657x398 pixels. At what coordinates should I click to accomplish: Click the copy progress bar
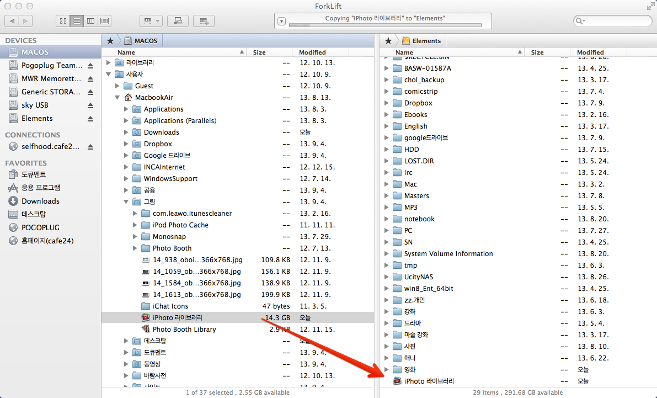tap(386, 25)
